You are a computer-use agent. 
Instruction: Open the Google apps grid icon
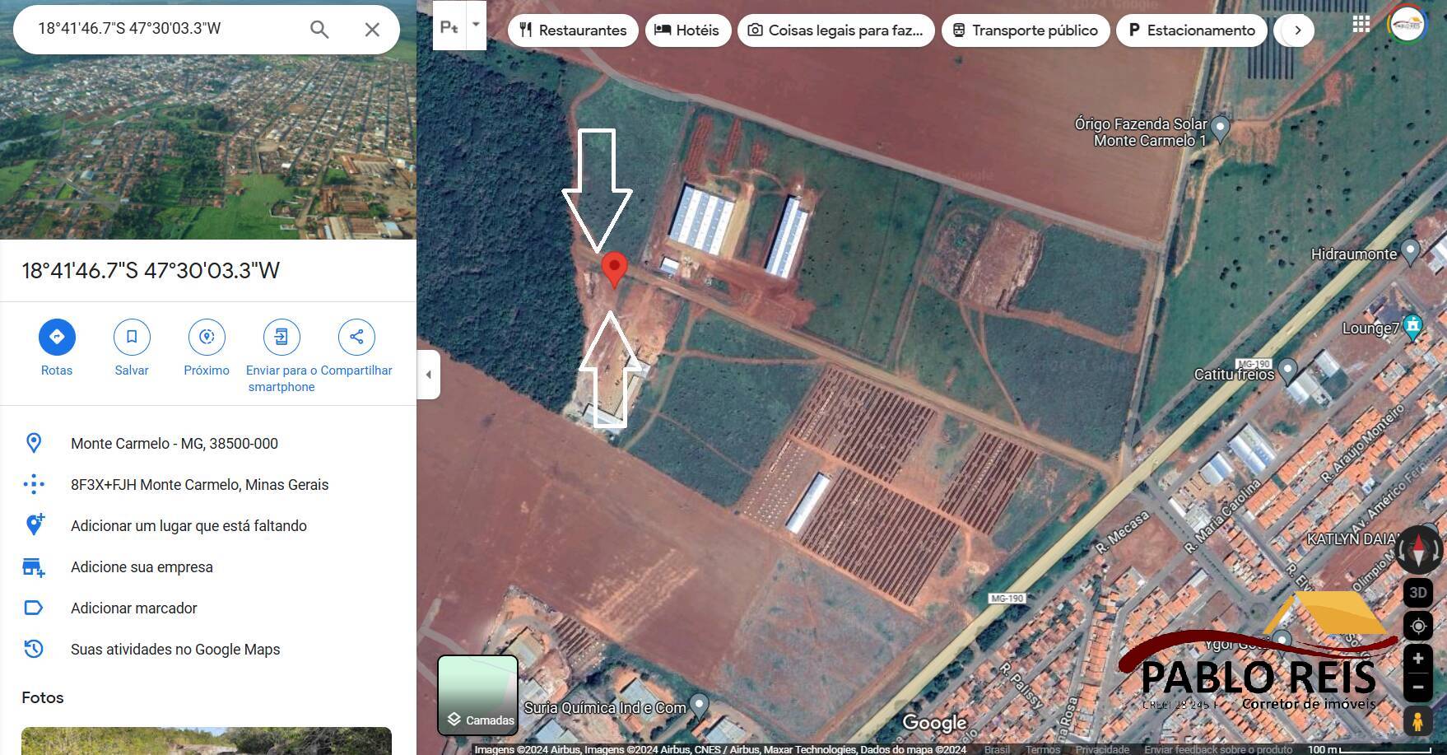point(1361,25)
